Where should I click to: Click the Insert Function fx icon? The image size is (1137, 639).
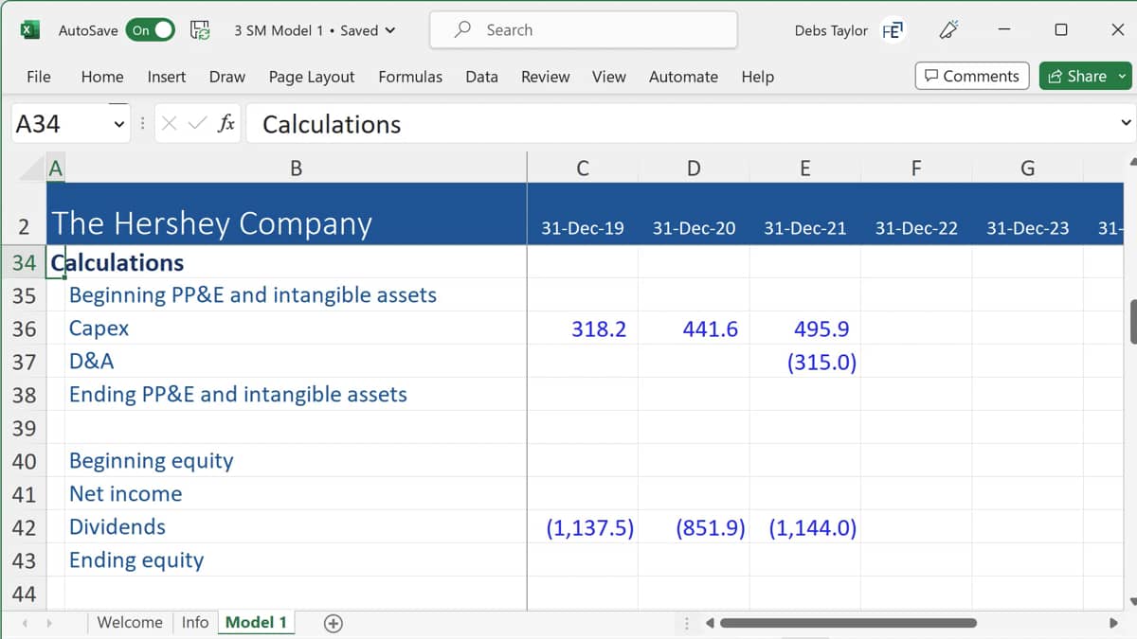226,124
